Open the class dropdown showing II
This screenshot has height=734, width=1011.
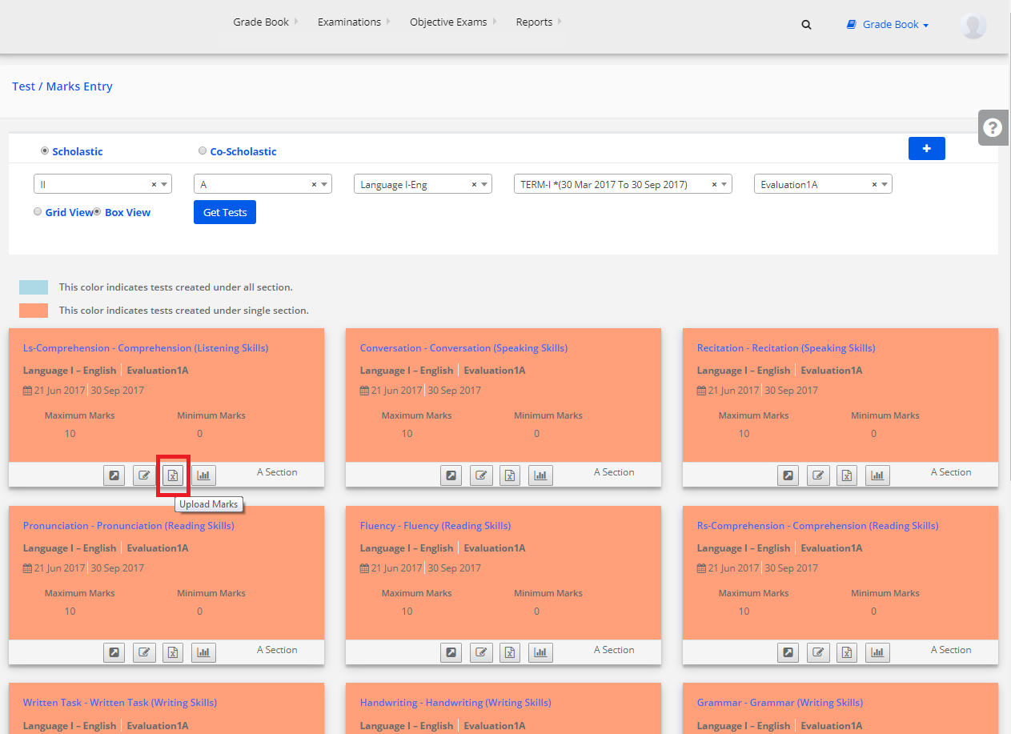click(x=102, y=184)
